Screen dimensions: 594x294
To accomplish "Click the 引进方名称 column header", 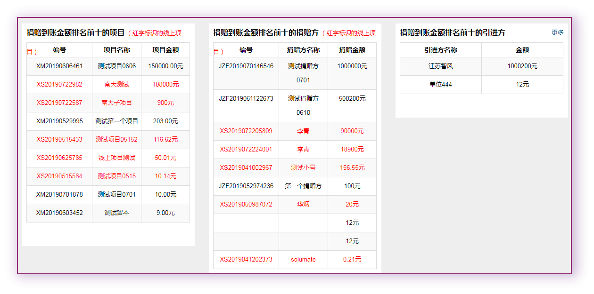I will pyautogui.click(x=440, y=50).
